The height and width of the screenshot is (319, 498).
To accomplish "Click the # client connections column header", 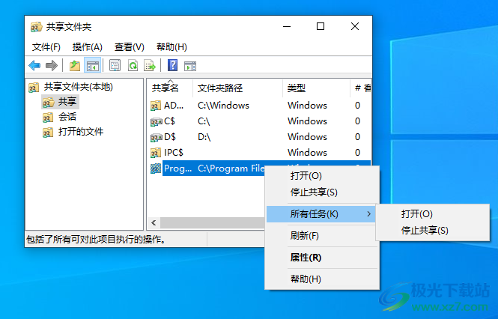I will [x=362, y=88].
